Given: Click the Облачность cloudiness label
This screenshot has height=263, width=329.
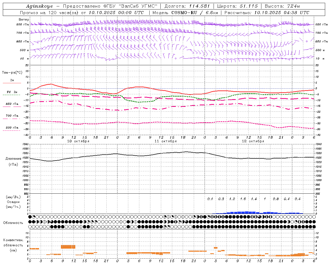Looking at the screenshot, I should tap(13, 223).
